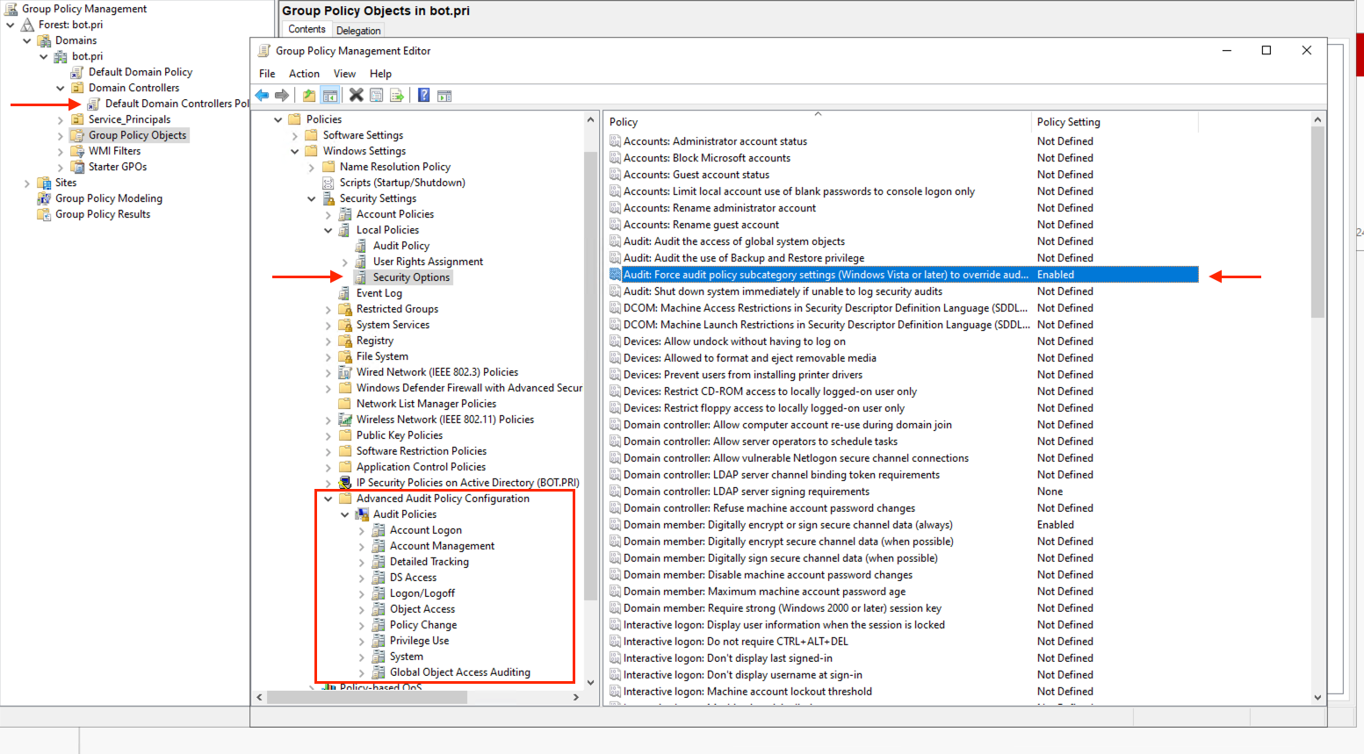1364x754 pixels.
Task: Click the Up one level folder icon
Action: tap(309, 95)
